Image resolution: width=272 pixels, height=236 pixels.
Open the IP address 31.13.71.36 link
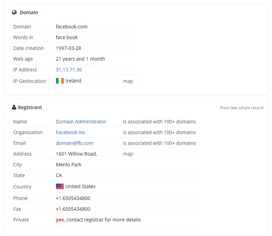pos(69,70)
